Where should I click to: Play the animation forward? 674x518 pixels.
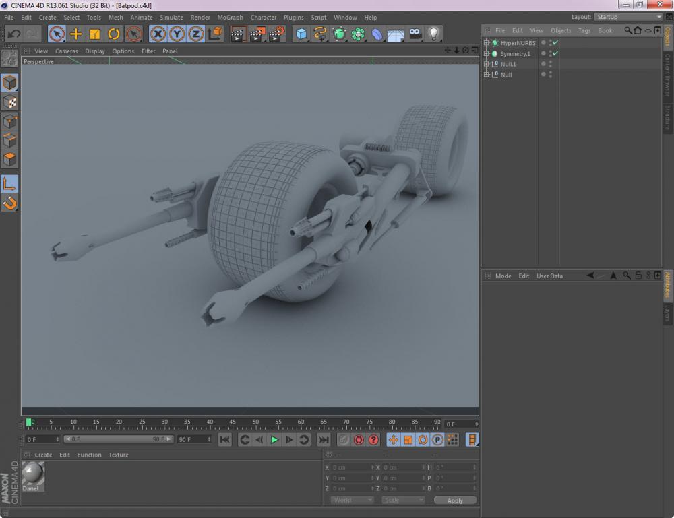(x=274, y=440)
